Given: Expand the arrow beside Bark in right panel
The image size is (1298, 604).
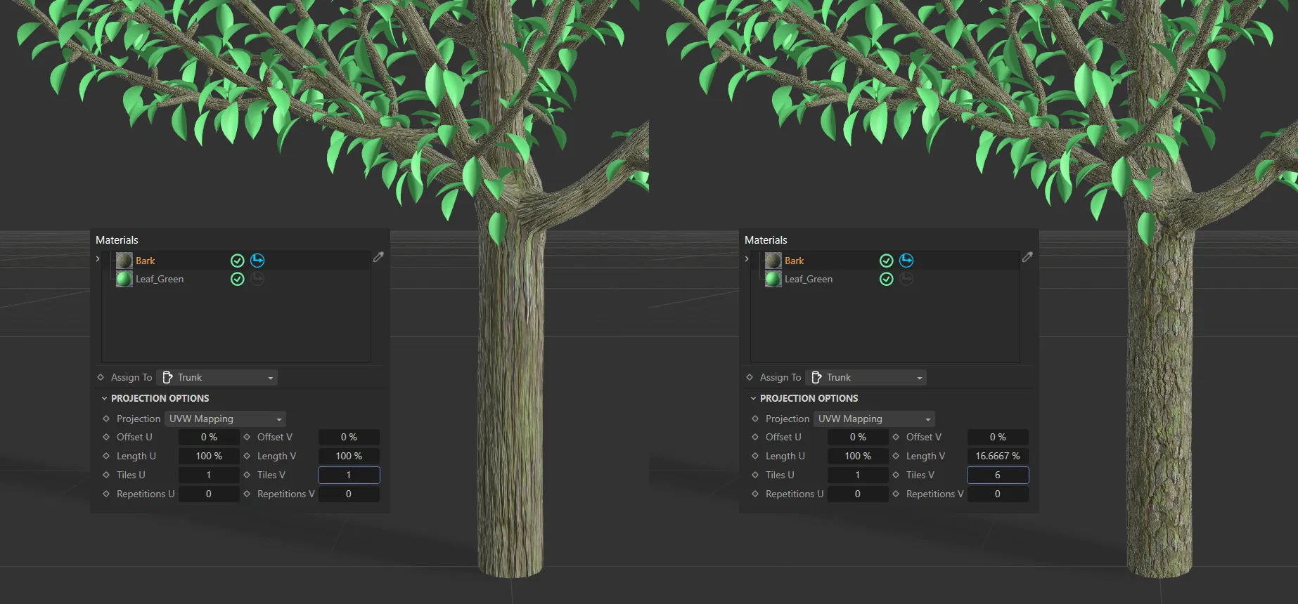Looking at the screenshot, I should click(x=747, y=259).
